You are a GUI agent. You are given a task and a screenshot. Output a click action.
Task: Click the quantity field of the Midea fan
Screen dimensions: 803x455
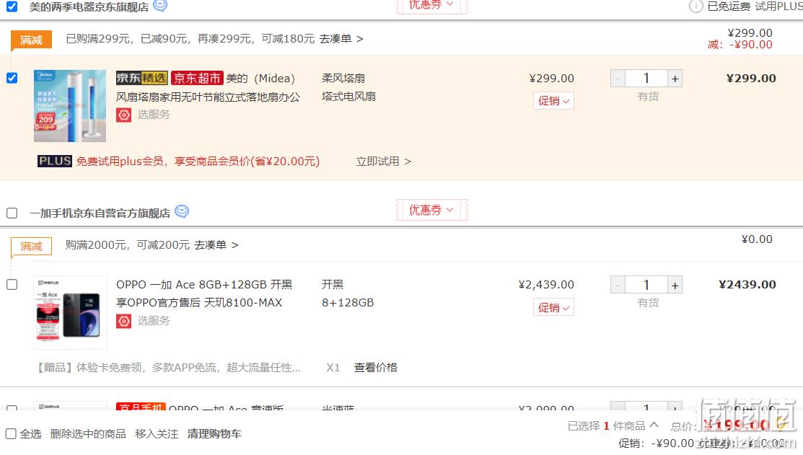tap(646, 79)
